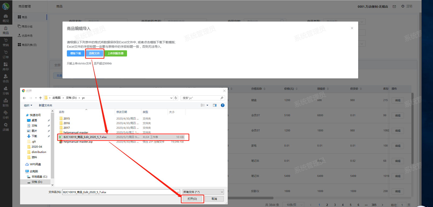
Task: Click the 此电脑 breadcrumb in address bar
Action: click(x=57, y=98)
